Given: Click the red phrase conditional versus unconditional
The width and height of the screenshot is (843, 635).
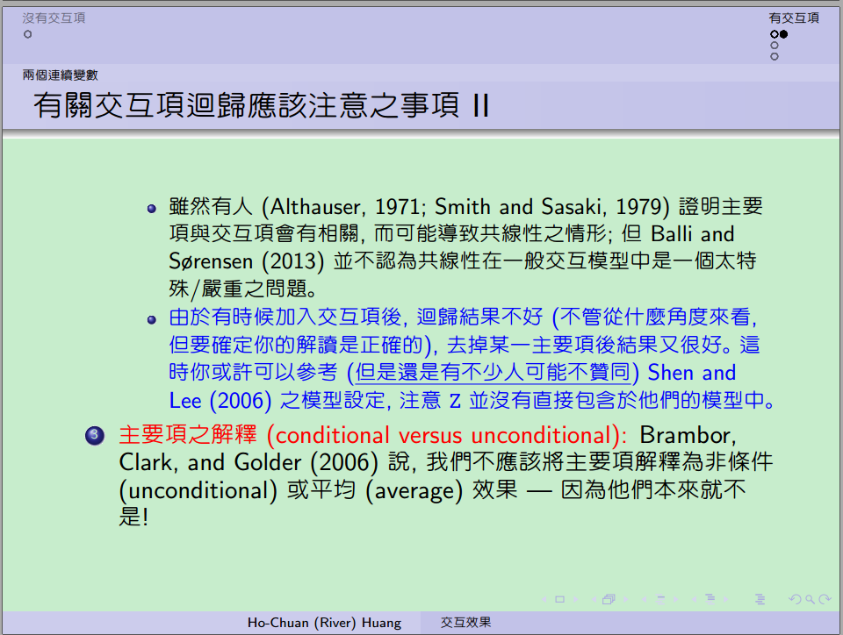Looking at the screenshot, I should point(446,435).
